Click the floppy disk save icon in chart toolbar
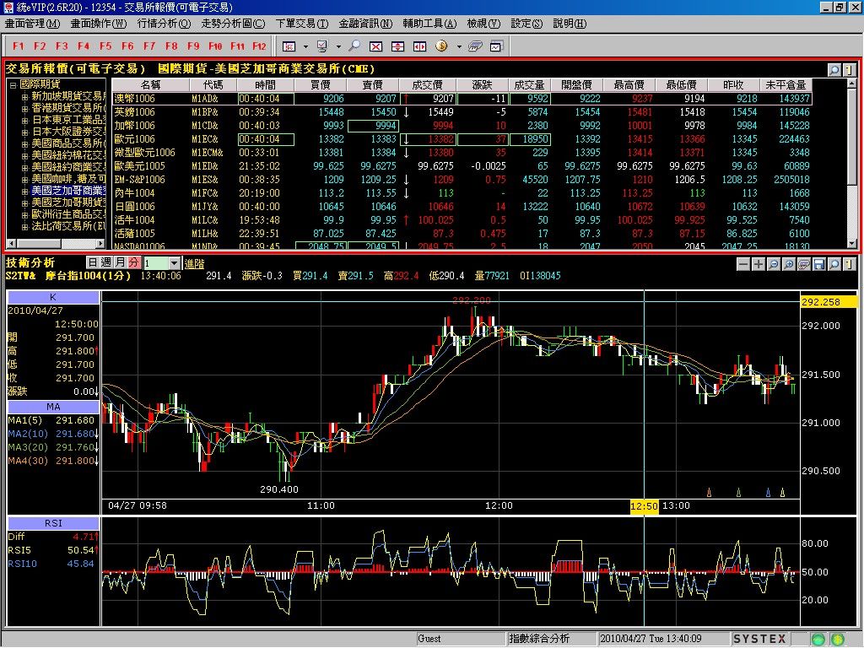The width and height of the screenshot is (864, 648). click(819, 264)
